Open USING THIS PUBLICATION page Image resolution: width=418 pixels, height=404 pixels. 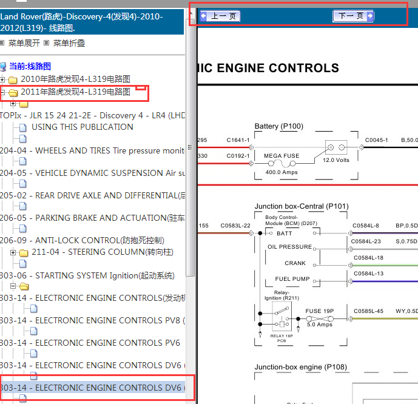(83, 127)
